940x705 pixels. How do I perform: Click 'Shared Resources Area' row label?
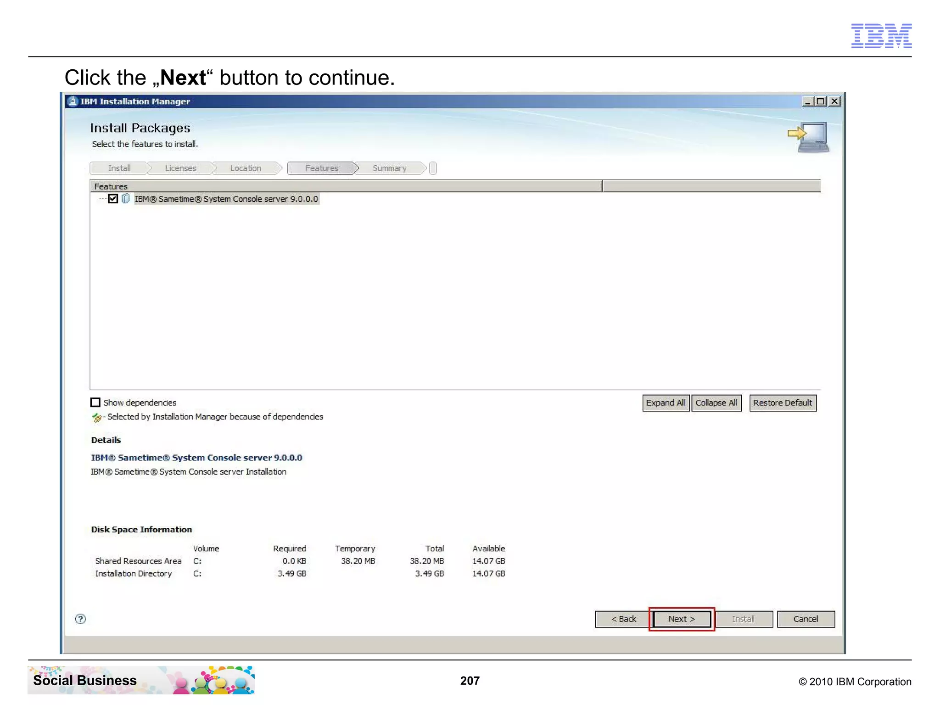(138, 561)
